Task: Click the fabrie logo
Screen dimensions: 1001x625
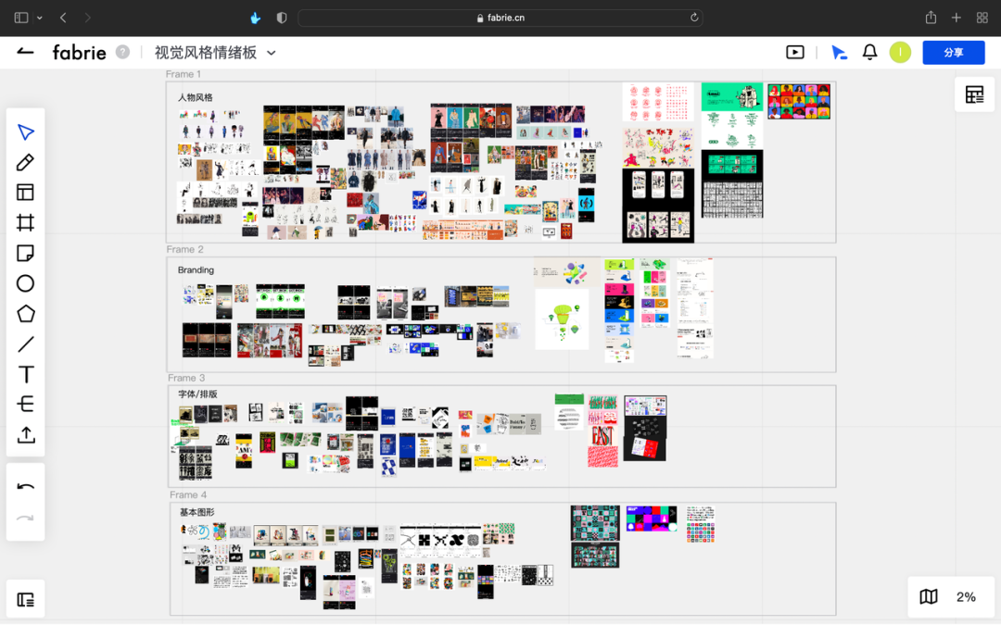Action: tap(79, 52)
